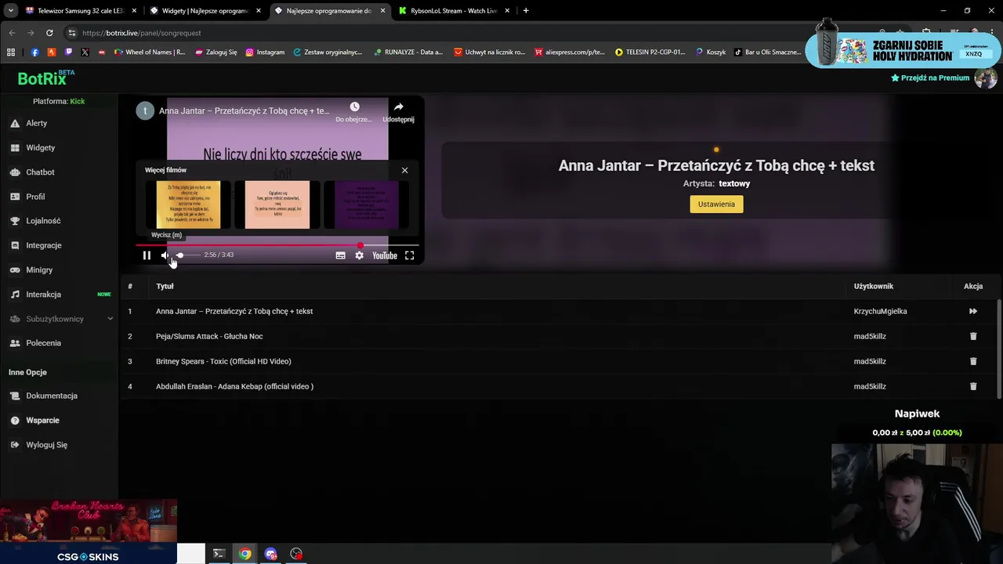Select the Anna Jantar song title row
The image size is (1003, 564).
click(234, 311)
